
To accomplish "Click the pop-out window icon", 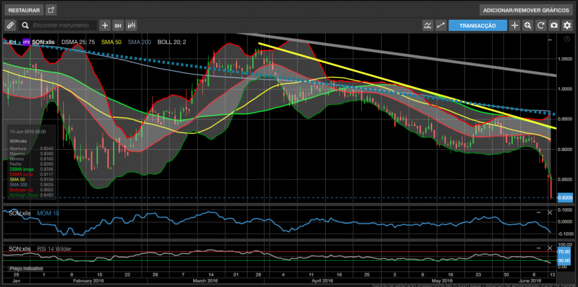I will (x=51, y=10).
